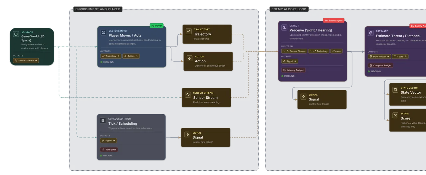Click the Trajectory output chip in Player Moves
The height and width of the screenshot is (175, 426).
pyautogui.click(x=111, y=56)
